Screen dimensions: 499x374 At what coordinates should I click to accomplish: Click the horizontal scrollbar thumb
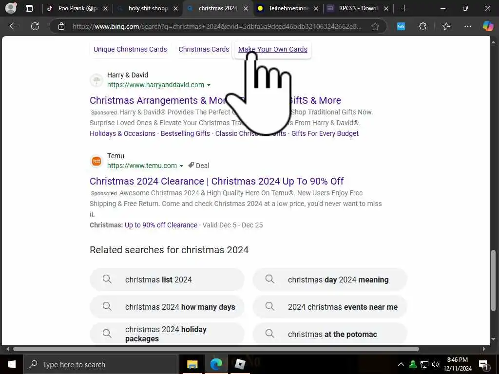216,349
